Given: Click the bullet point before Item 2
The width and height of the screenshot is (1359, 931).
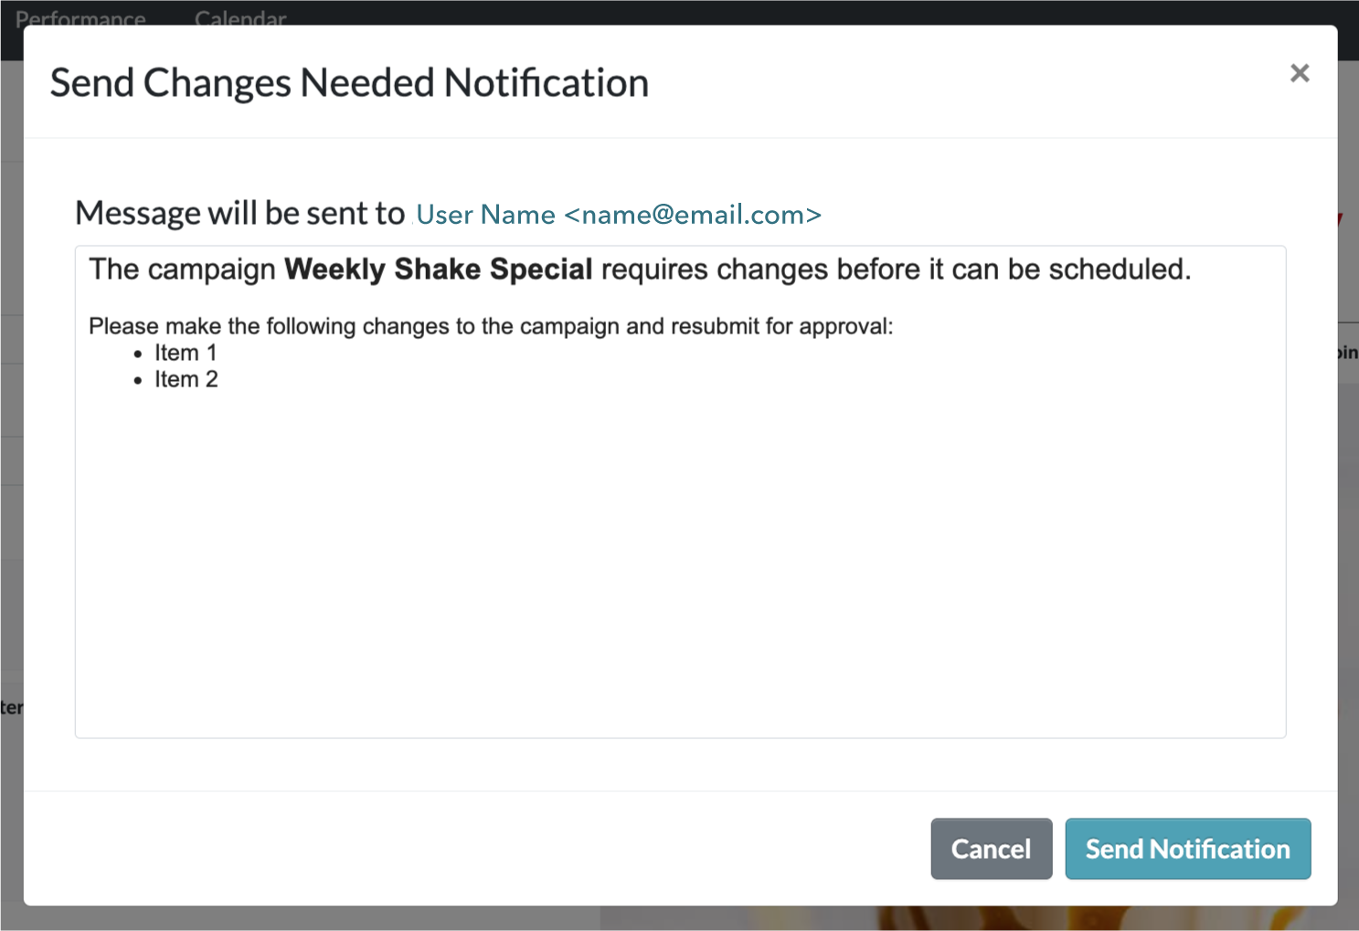Looking at the screenshot, I should point(138,381).
